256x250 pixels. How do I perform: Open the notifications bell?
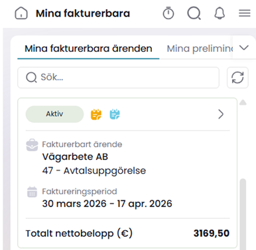click(x=220, y=13)
